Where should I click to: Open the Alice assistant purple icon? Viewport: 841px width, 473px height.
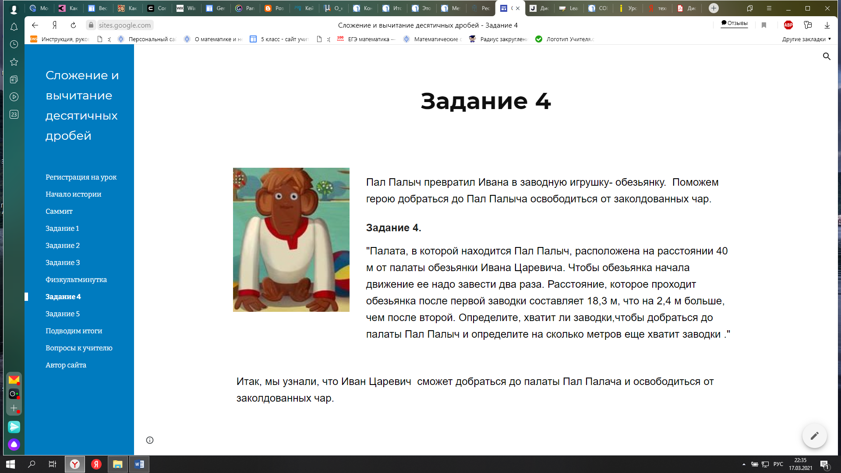coord(14,445)
